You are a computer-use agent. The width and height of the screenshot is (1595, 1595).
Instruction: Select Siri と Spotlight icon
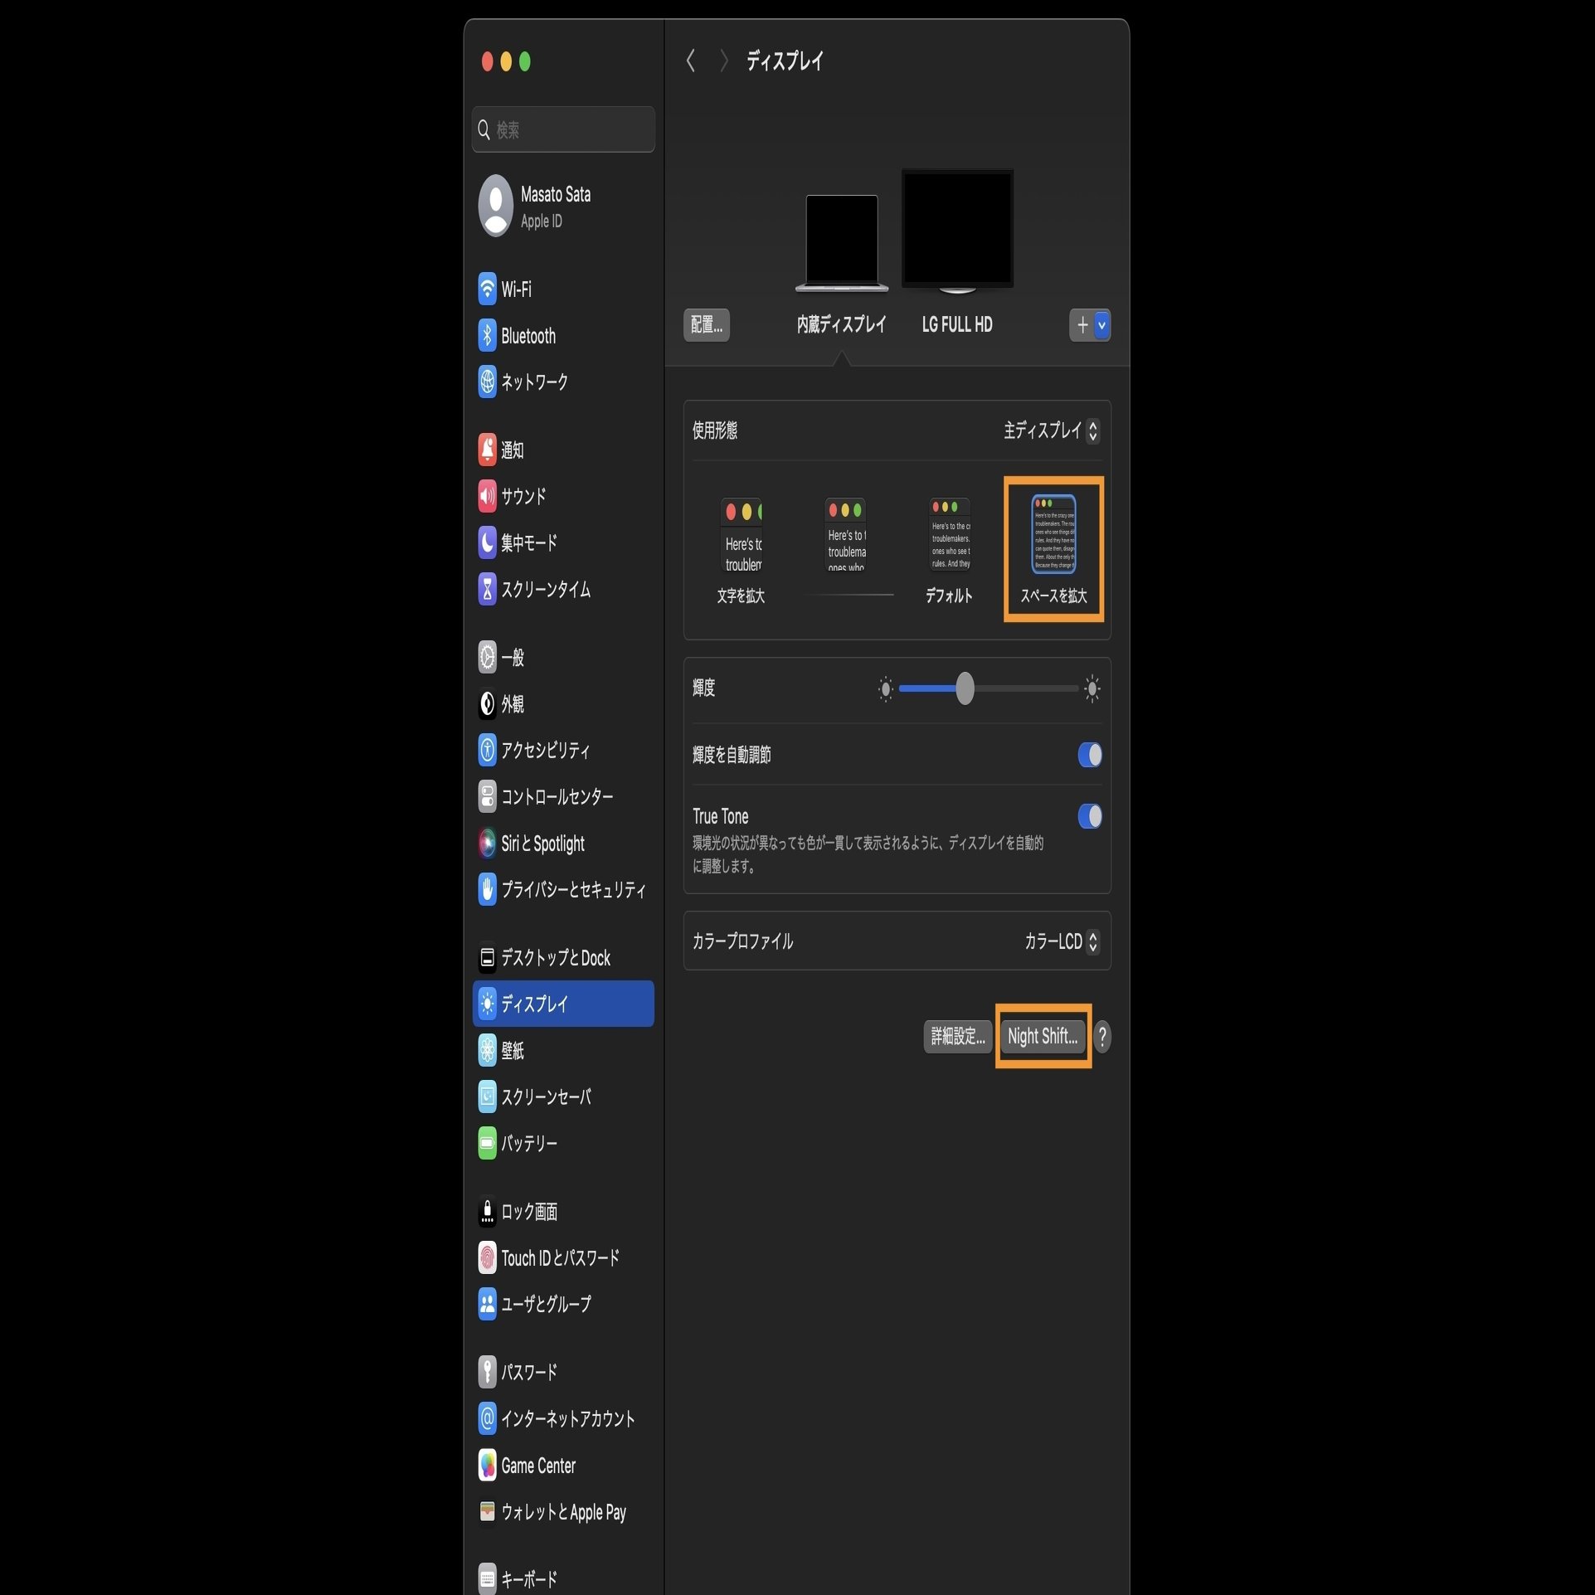tap(487, 844)
